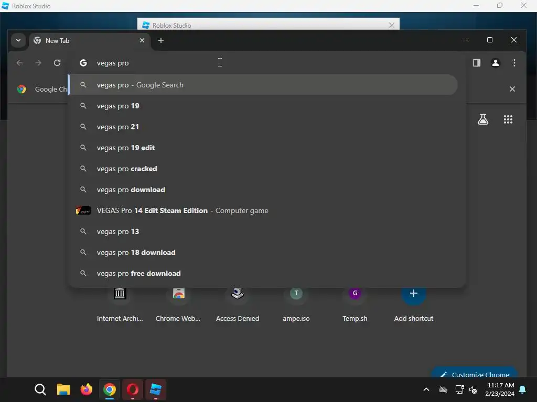Select the 'vegas pro 19 edit' suggestion
Image resolution: width=537 pixels, height=402 pixels.
(x=263, y=148)
